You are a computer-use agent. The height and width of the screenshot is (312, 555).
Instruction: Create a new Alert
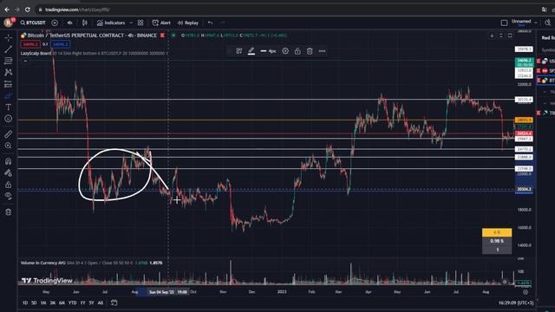(161, 23)
